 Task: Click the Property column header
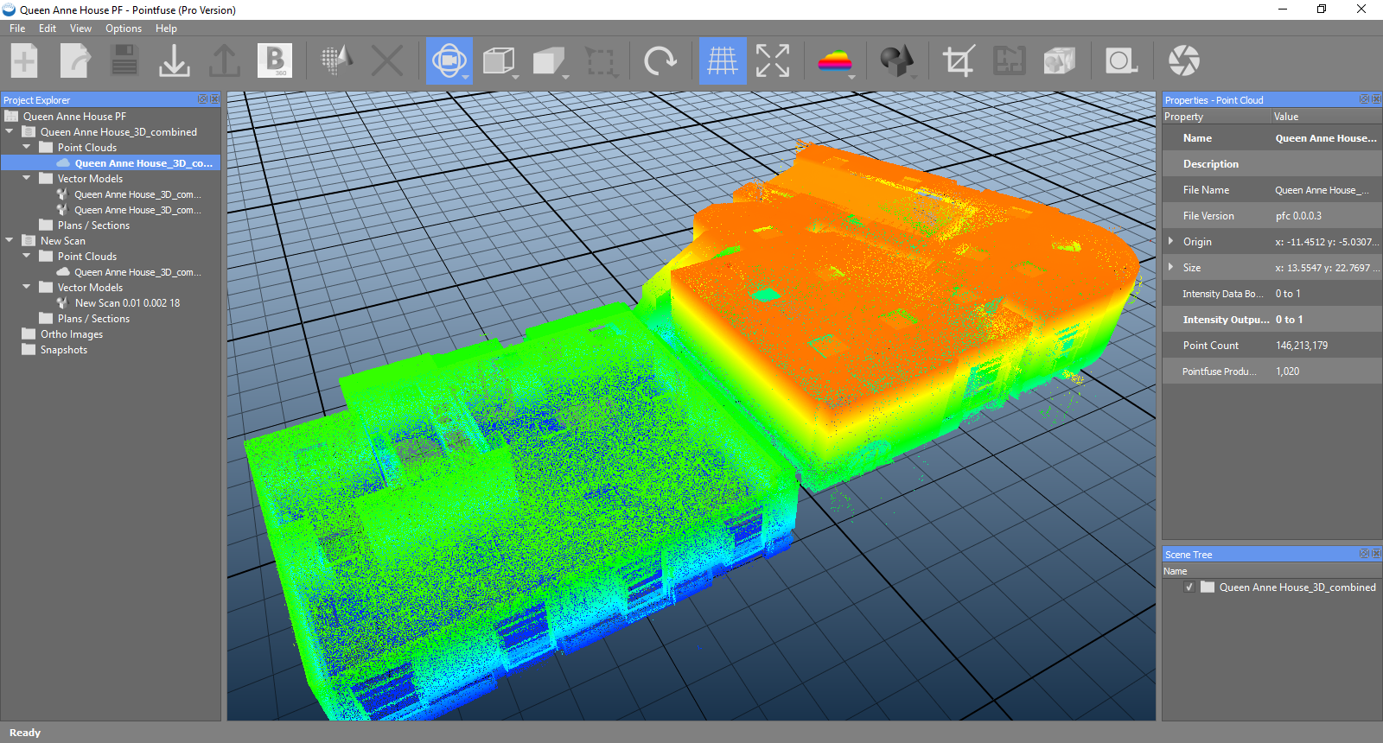[x=1216, y=117]
